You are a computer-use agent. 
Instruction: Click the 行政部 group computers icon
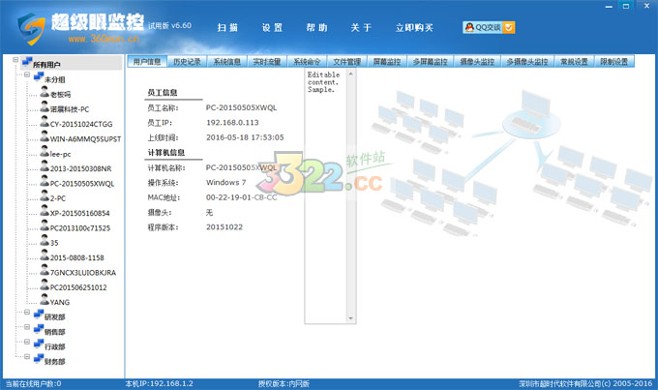[39, 345]
